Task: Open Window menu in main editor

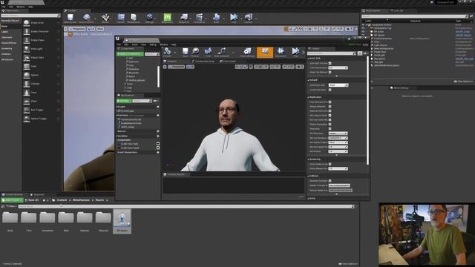Action: pos(20,7)
